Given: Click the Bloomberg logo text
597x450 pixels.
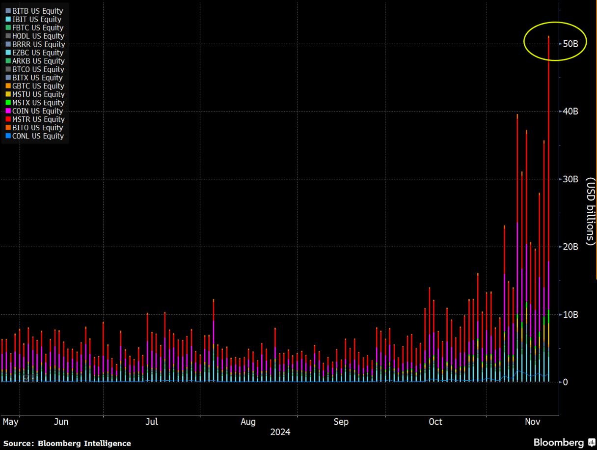Looking at the screenshot, I should tap(559, 442).
